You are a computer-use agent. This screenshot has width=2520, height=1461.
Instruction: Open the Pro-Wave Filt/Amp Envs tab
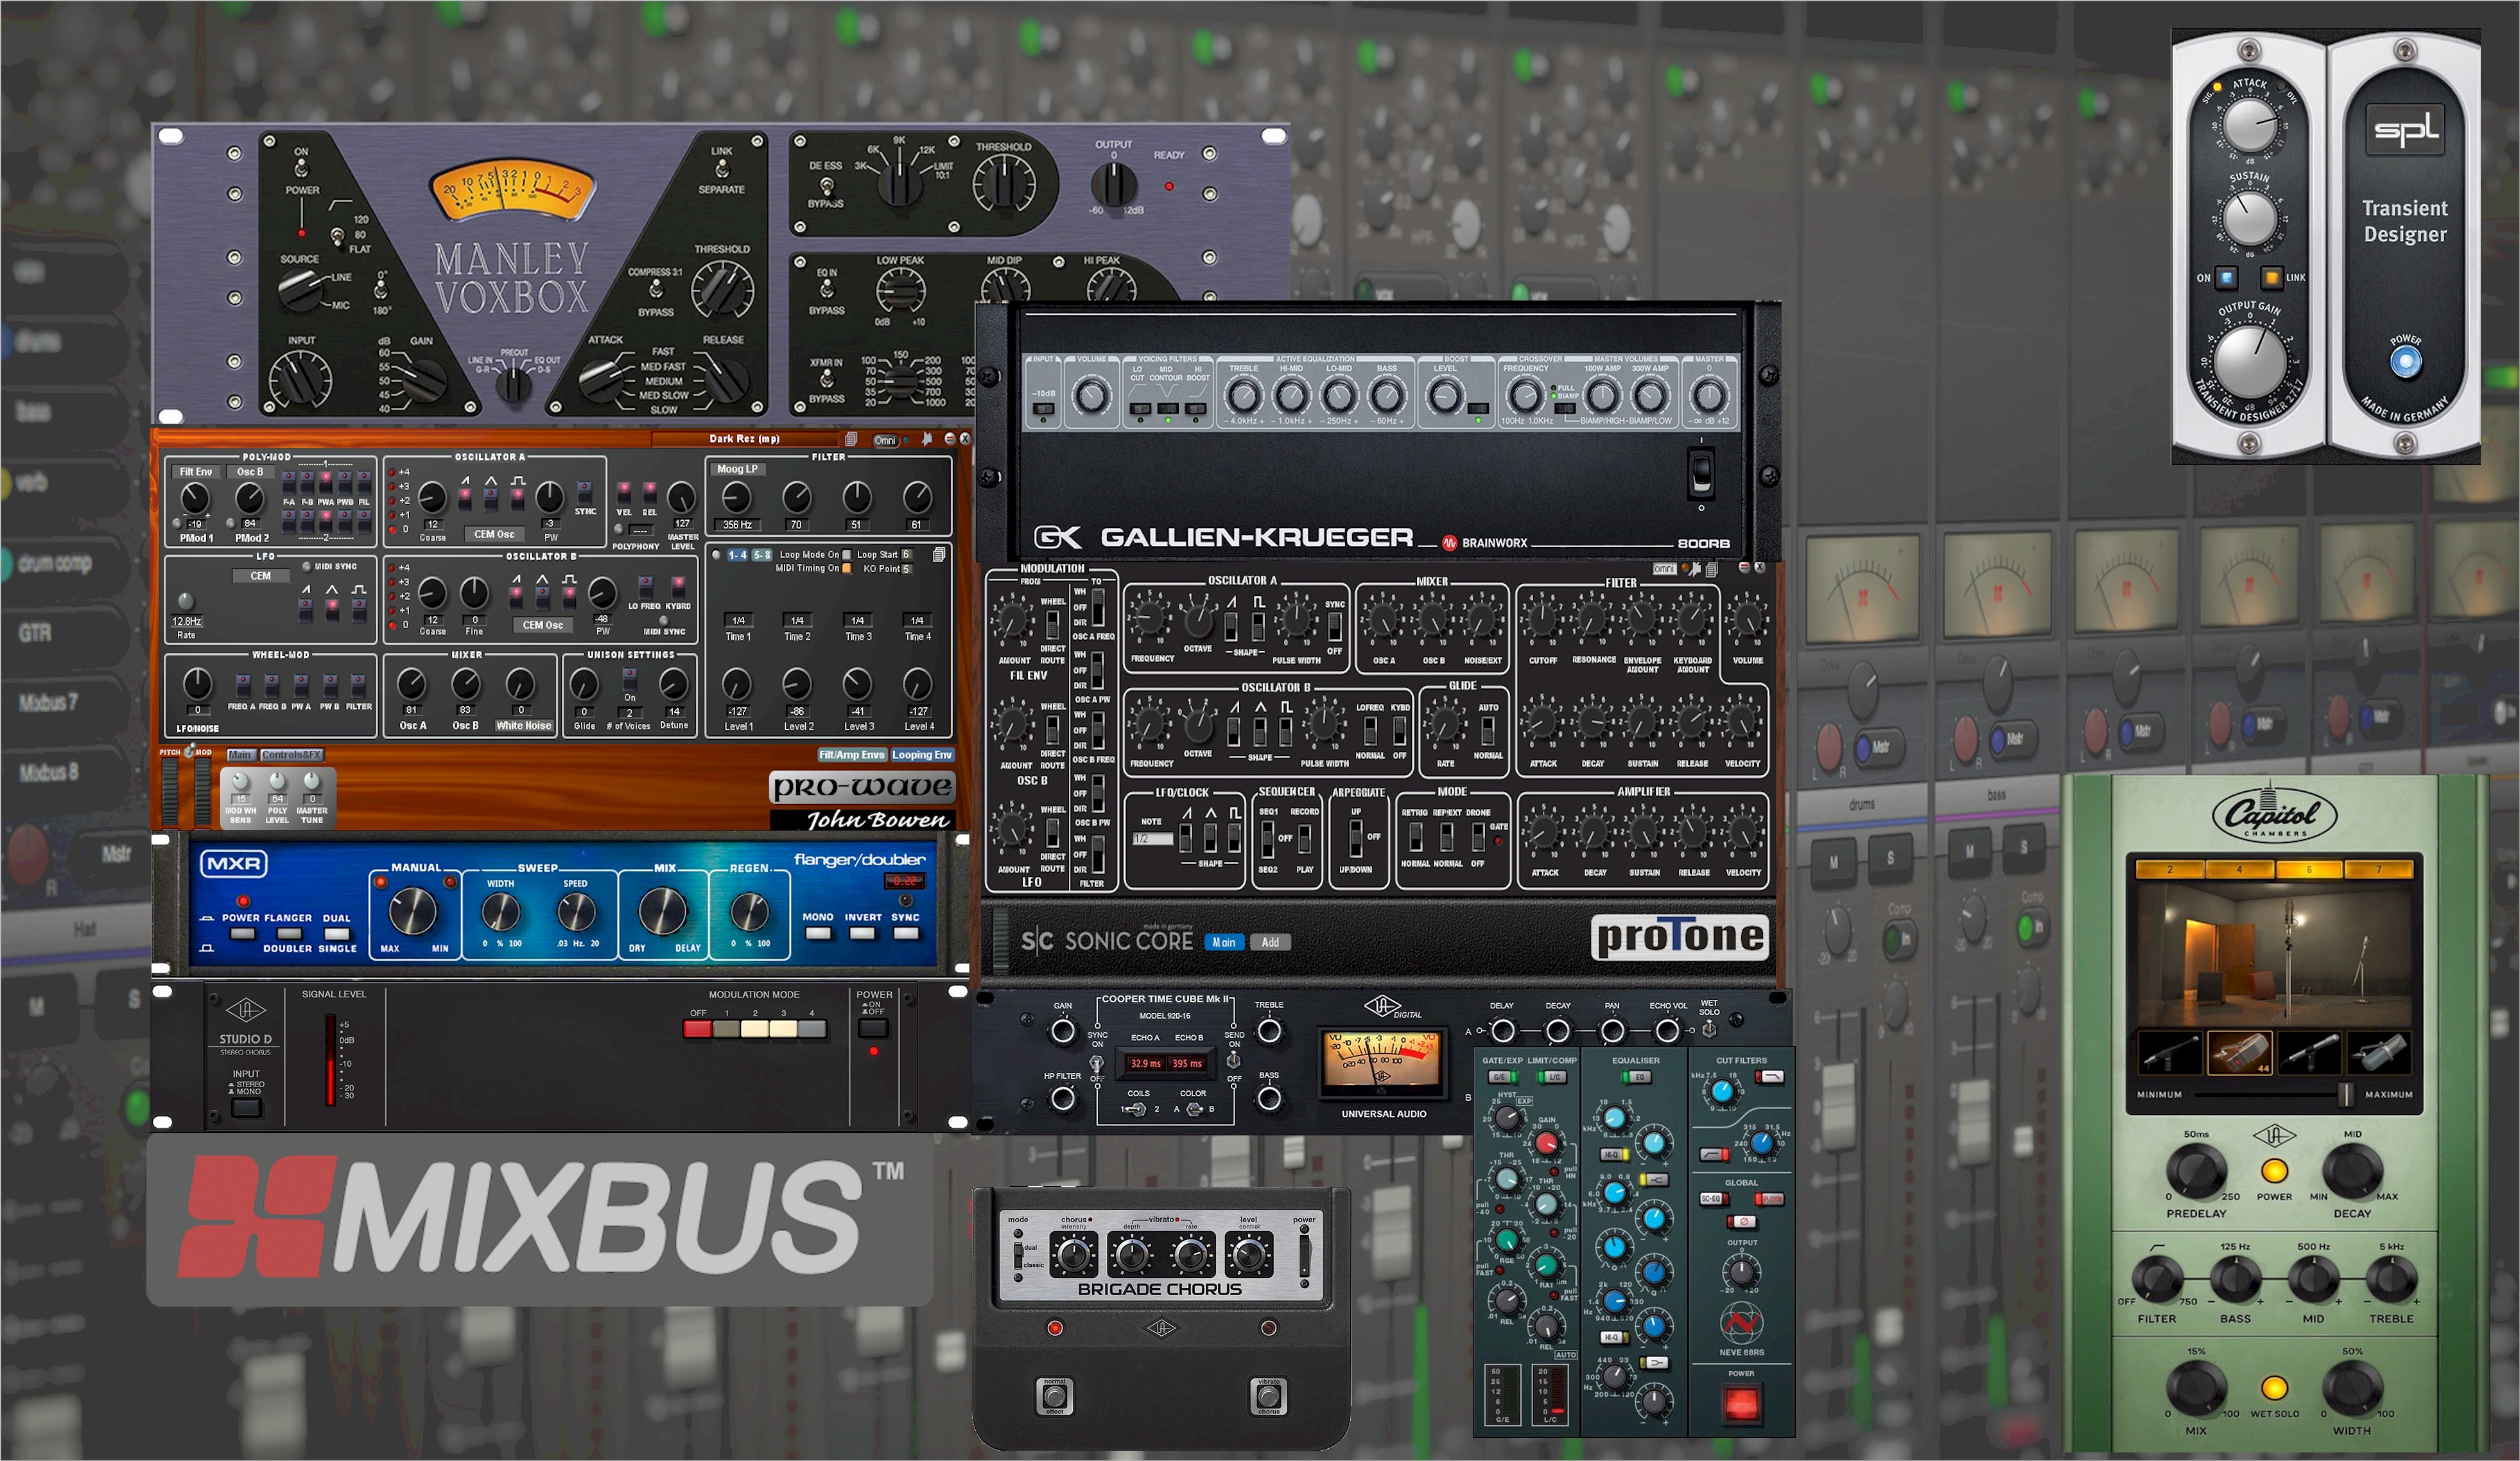click(852, 756)
